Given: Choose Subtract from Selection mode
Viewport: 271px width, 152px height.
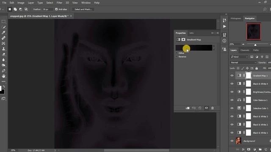Looking at the screenshot, I should pyautogui.click(x=21, y=9).
